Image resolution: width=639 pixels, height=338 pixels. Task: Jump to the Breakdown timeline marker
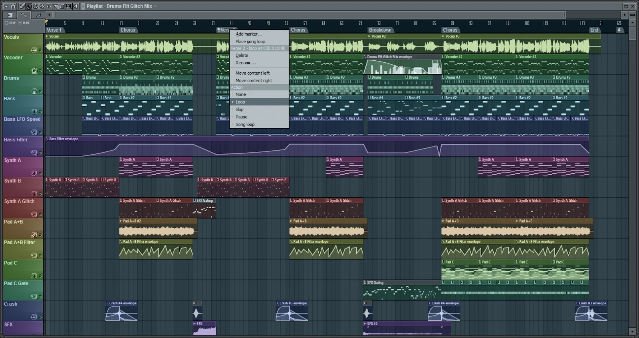click(380, 30)
